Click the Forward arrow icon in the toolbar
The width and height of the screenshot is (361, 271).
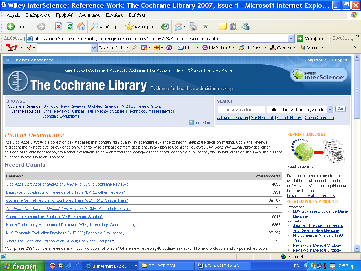(41, 26)
